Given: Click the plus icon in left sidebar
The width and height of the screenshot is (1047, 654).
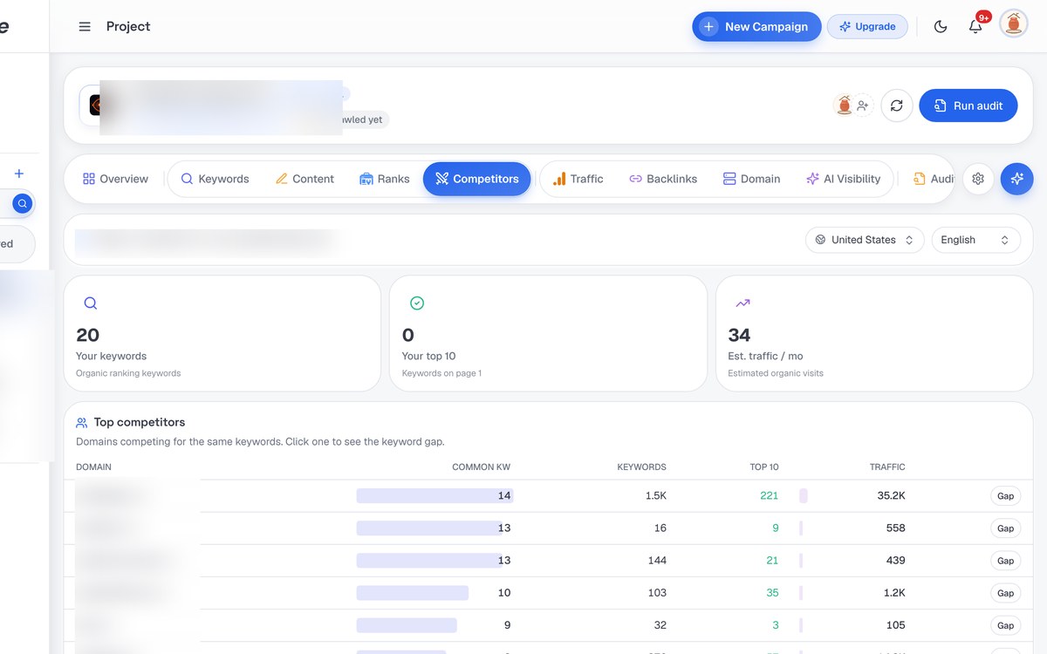Looking at the screenshot, I should pos(19,174).
